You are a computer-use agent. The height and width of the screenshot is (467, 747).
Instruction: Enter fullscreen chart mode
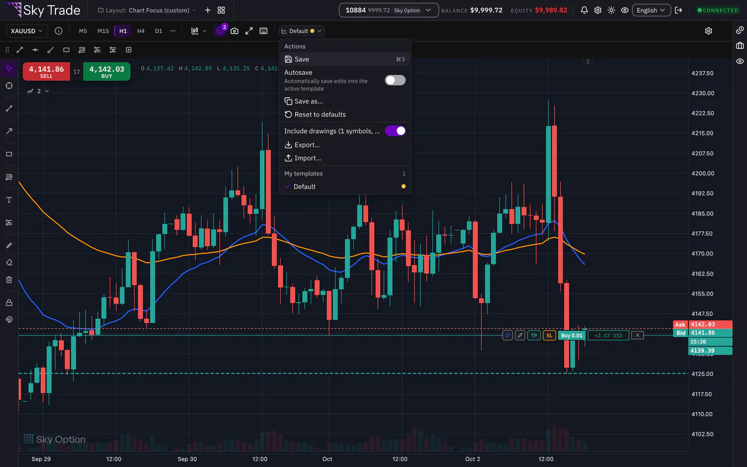[x=249, y=31]
